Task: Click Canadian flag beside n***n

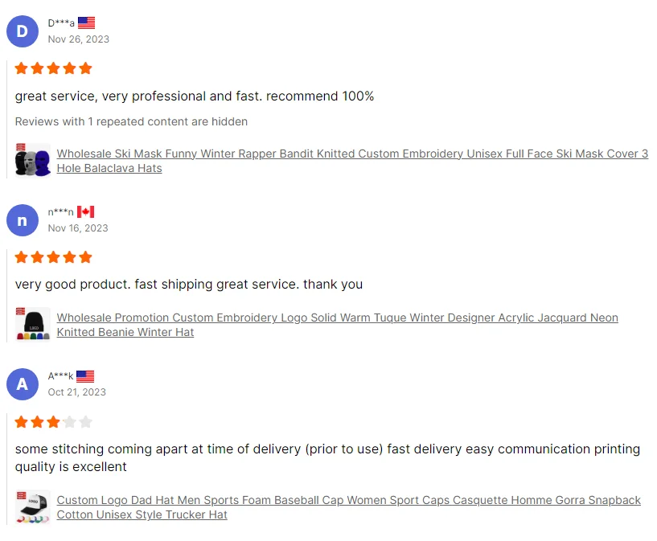Action: tap(85, 212)
